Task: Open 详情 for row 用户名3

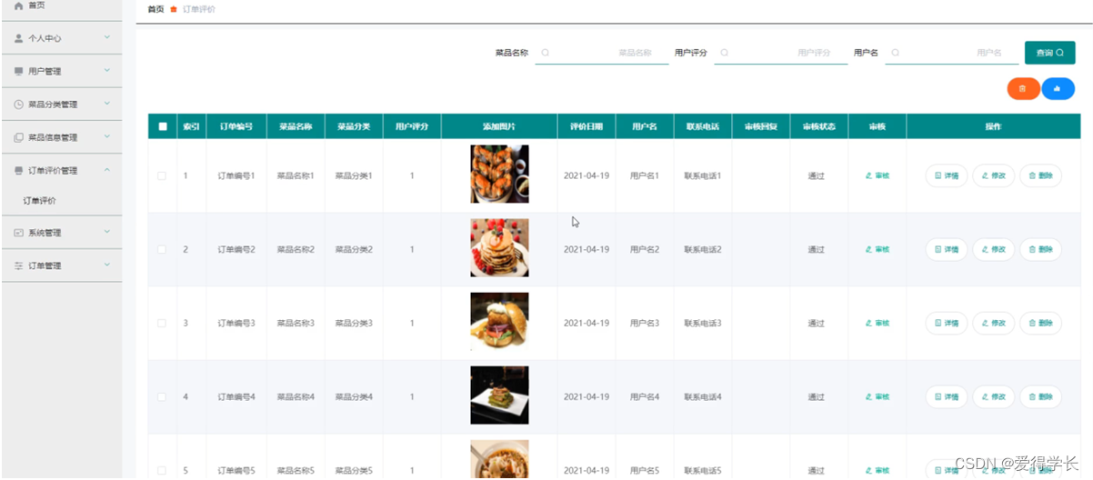Action: [x=947, y=323]
